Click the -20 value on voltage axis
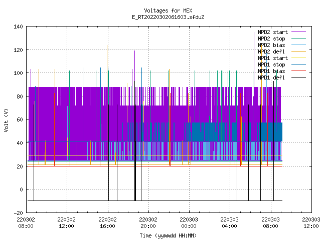The width and height of the screenshot is (321, 240). (18, 213)
